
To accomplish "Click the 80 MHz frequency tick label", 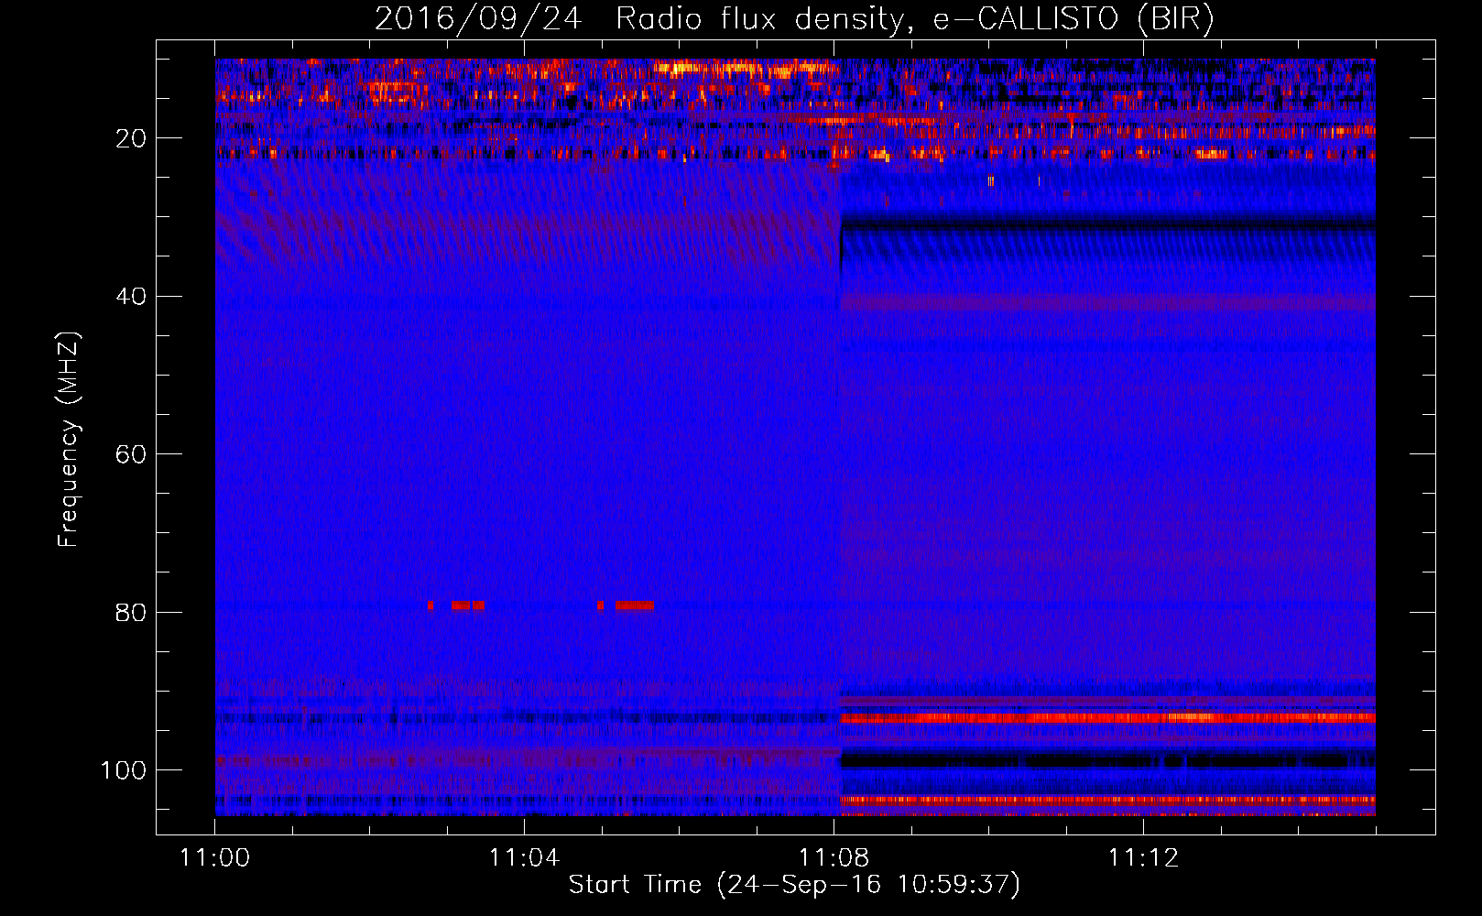I will (131, 612).
